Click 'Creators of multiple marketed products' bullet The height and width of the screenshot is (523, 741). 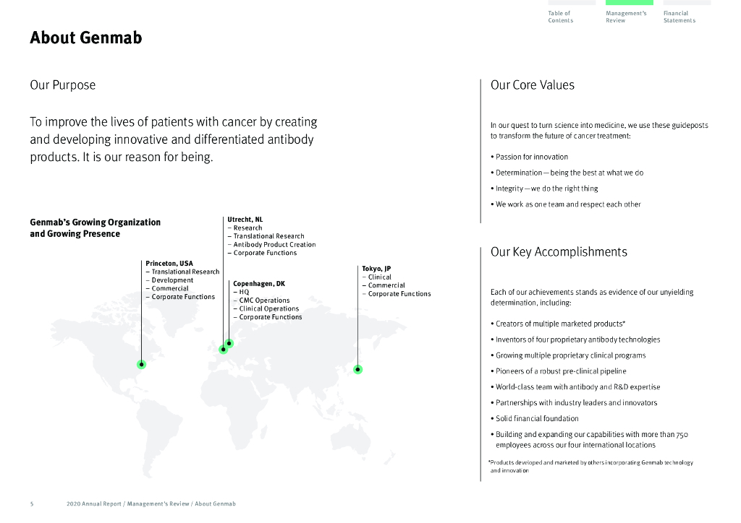[x=558, y=324]
